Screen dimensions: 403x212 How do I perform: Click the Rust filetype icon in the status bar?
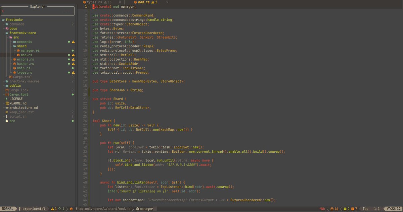(x=71, y=209)
